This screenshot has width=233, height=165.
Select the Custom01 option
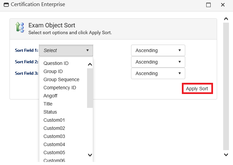(54, 120)
